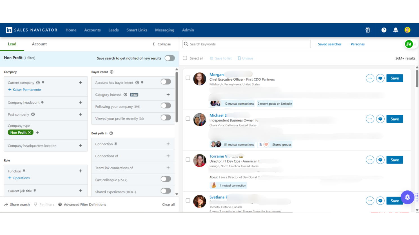
Task: Remove the Non Profit company type chip
Action: click(29, 133)
